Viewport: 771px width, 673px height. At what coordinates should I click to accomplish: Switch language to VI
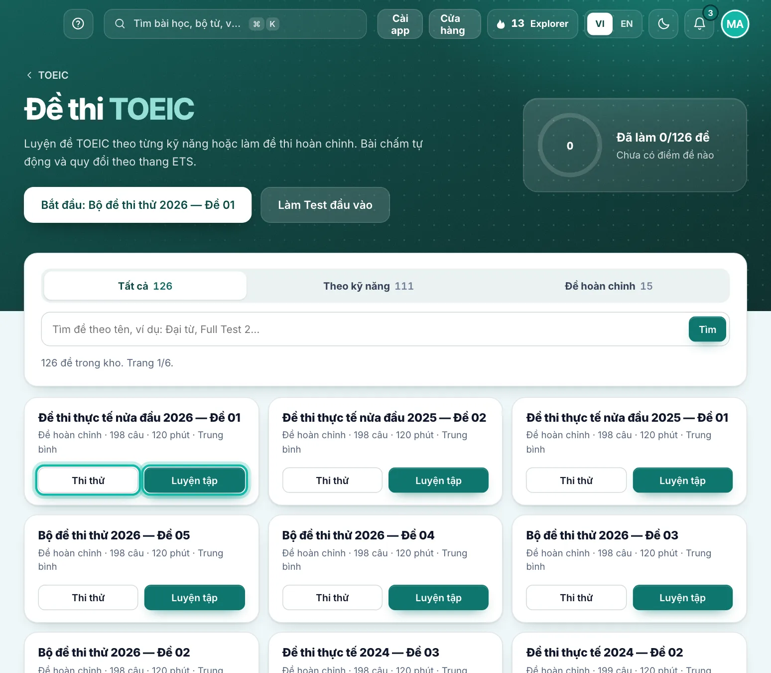point(600,24)
